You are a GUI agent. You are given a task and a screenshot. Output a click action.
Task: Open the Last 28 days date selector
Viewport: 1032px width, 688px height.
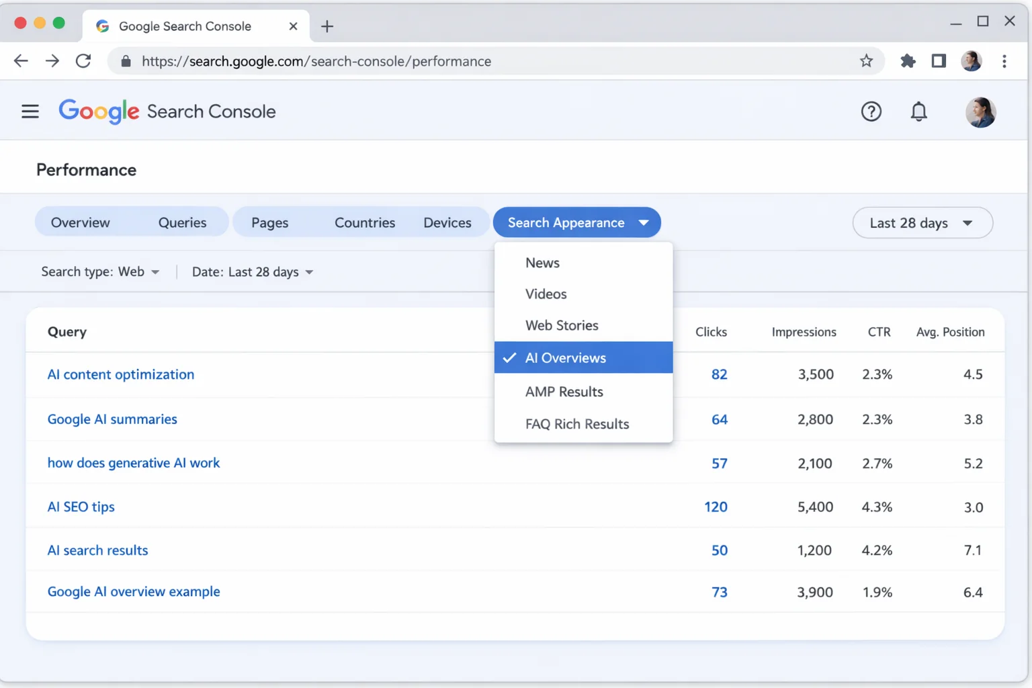point(922,222)
